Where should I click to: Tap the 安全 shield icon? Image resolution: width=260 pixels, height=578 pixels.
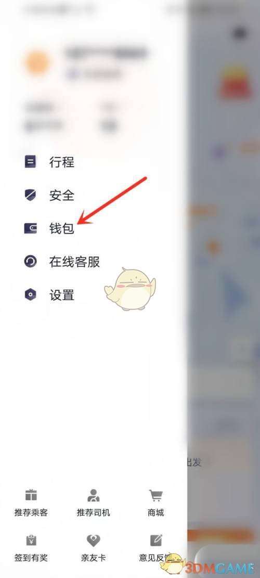tap(30, 195)
